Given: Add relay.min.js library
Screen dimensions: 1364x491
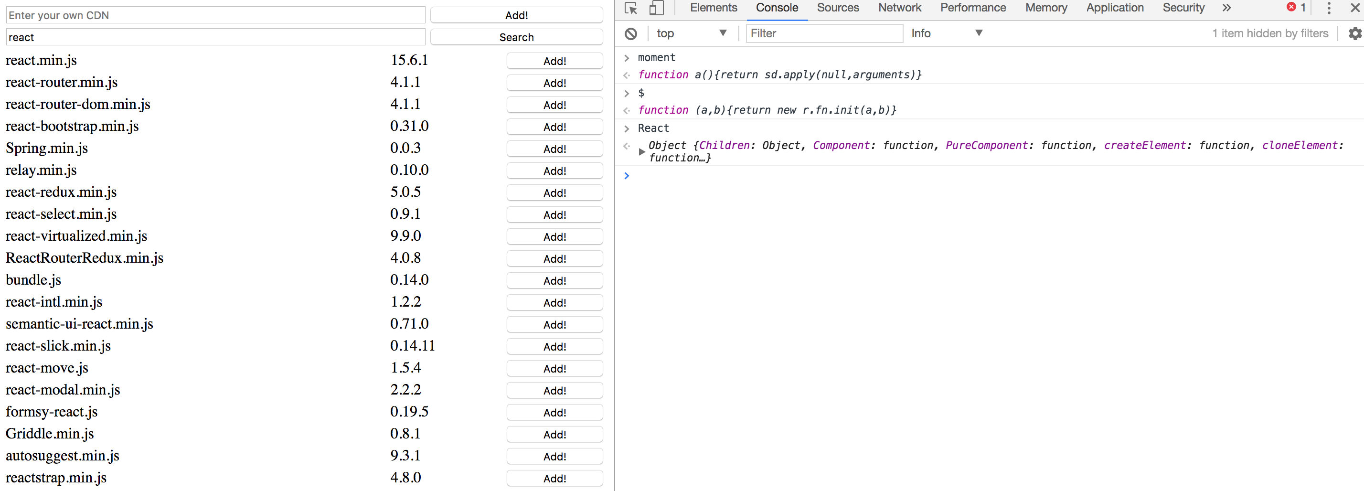Looking at the screenshot, I should 554,171.
